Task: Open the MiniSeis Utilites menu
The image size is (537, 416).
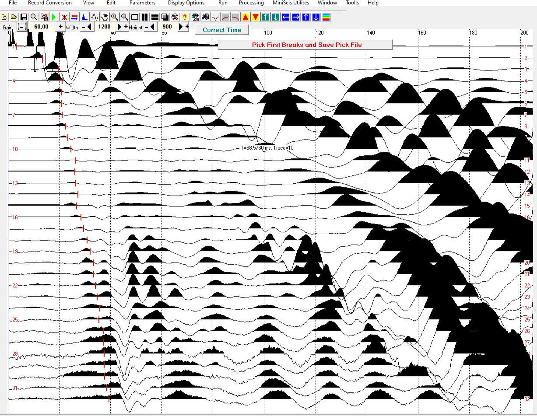Action: coord(291,3)
